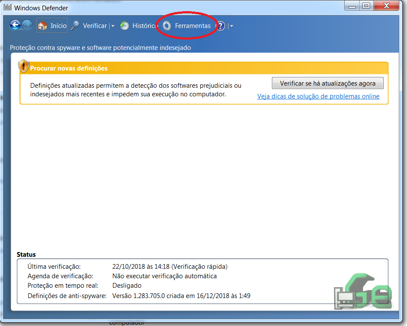This screenshot has height=326, width=407.
Task: Click the forward navigation arrow
Action: pos(27,25)
